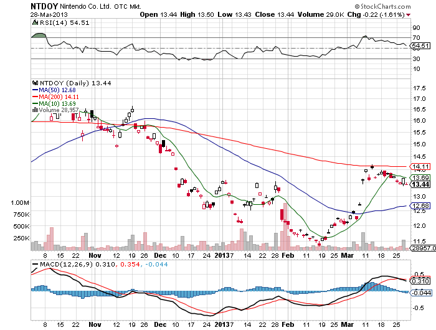Click the 500K volume scale label
Screen dimensions: 436x330
21,227
